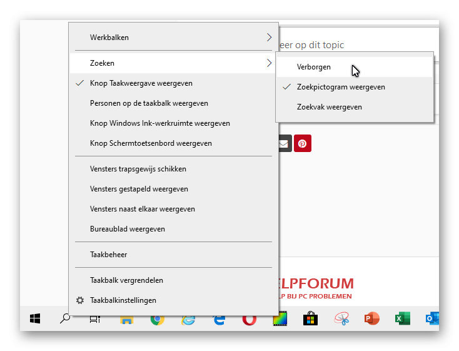Click Bureaublad weergeven

tap(174, 229)
